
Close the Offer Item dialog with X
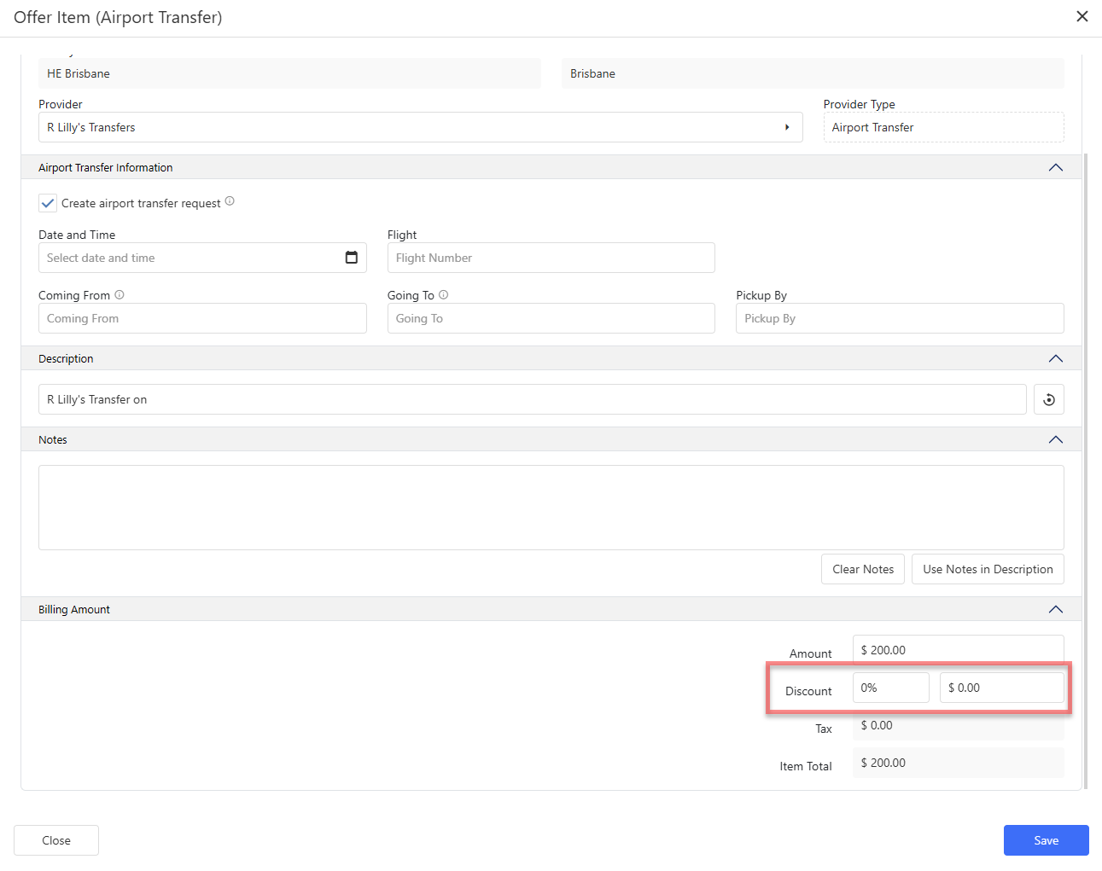pyautogui.click(x=1082, y=16)
